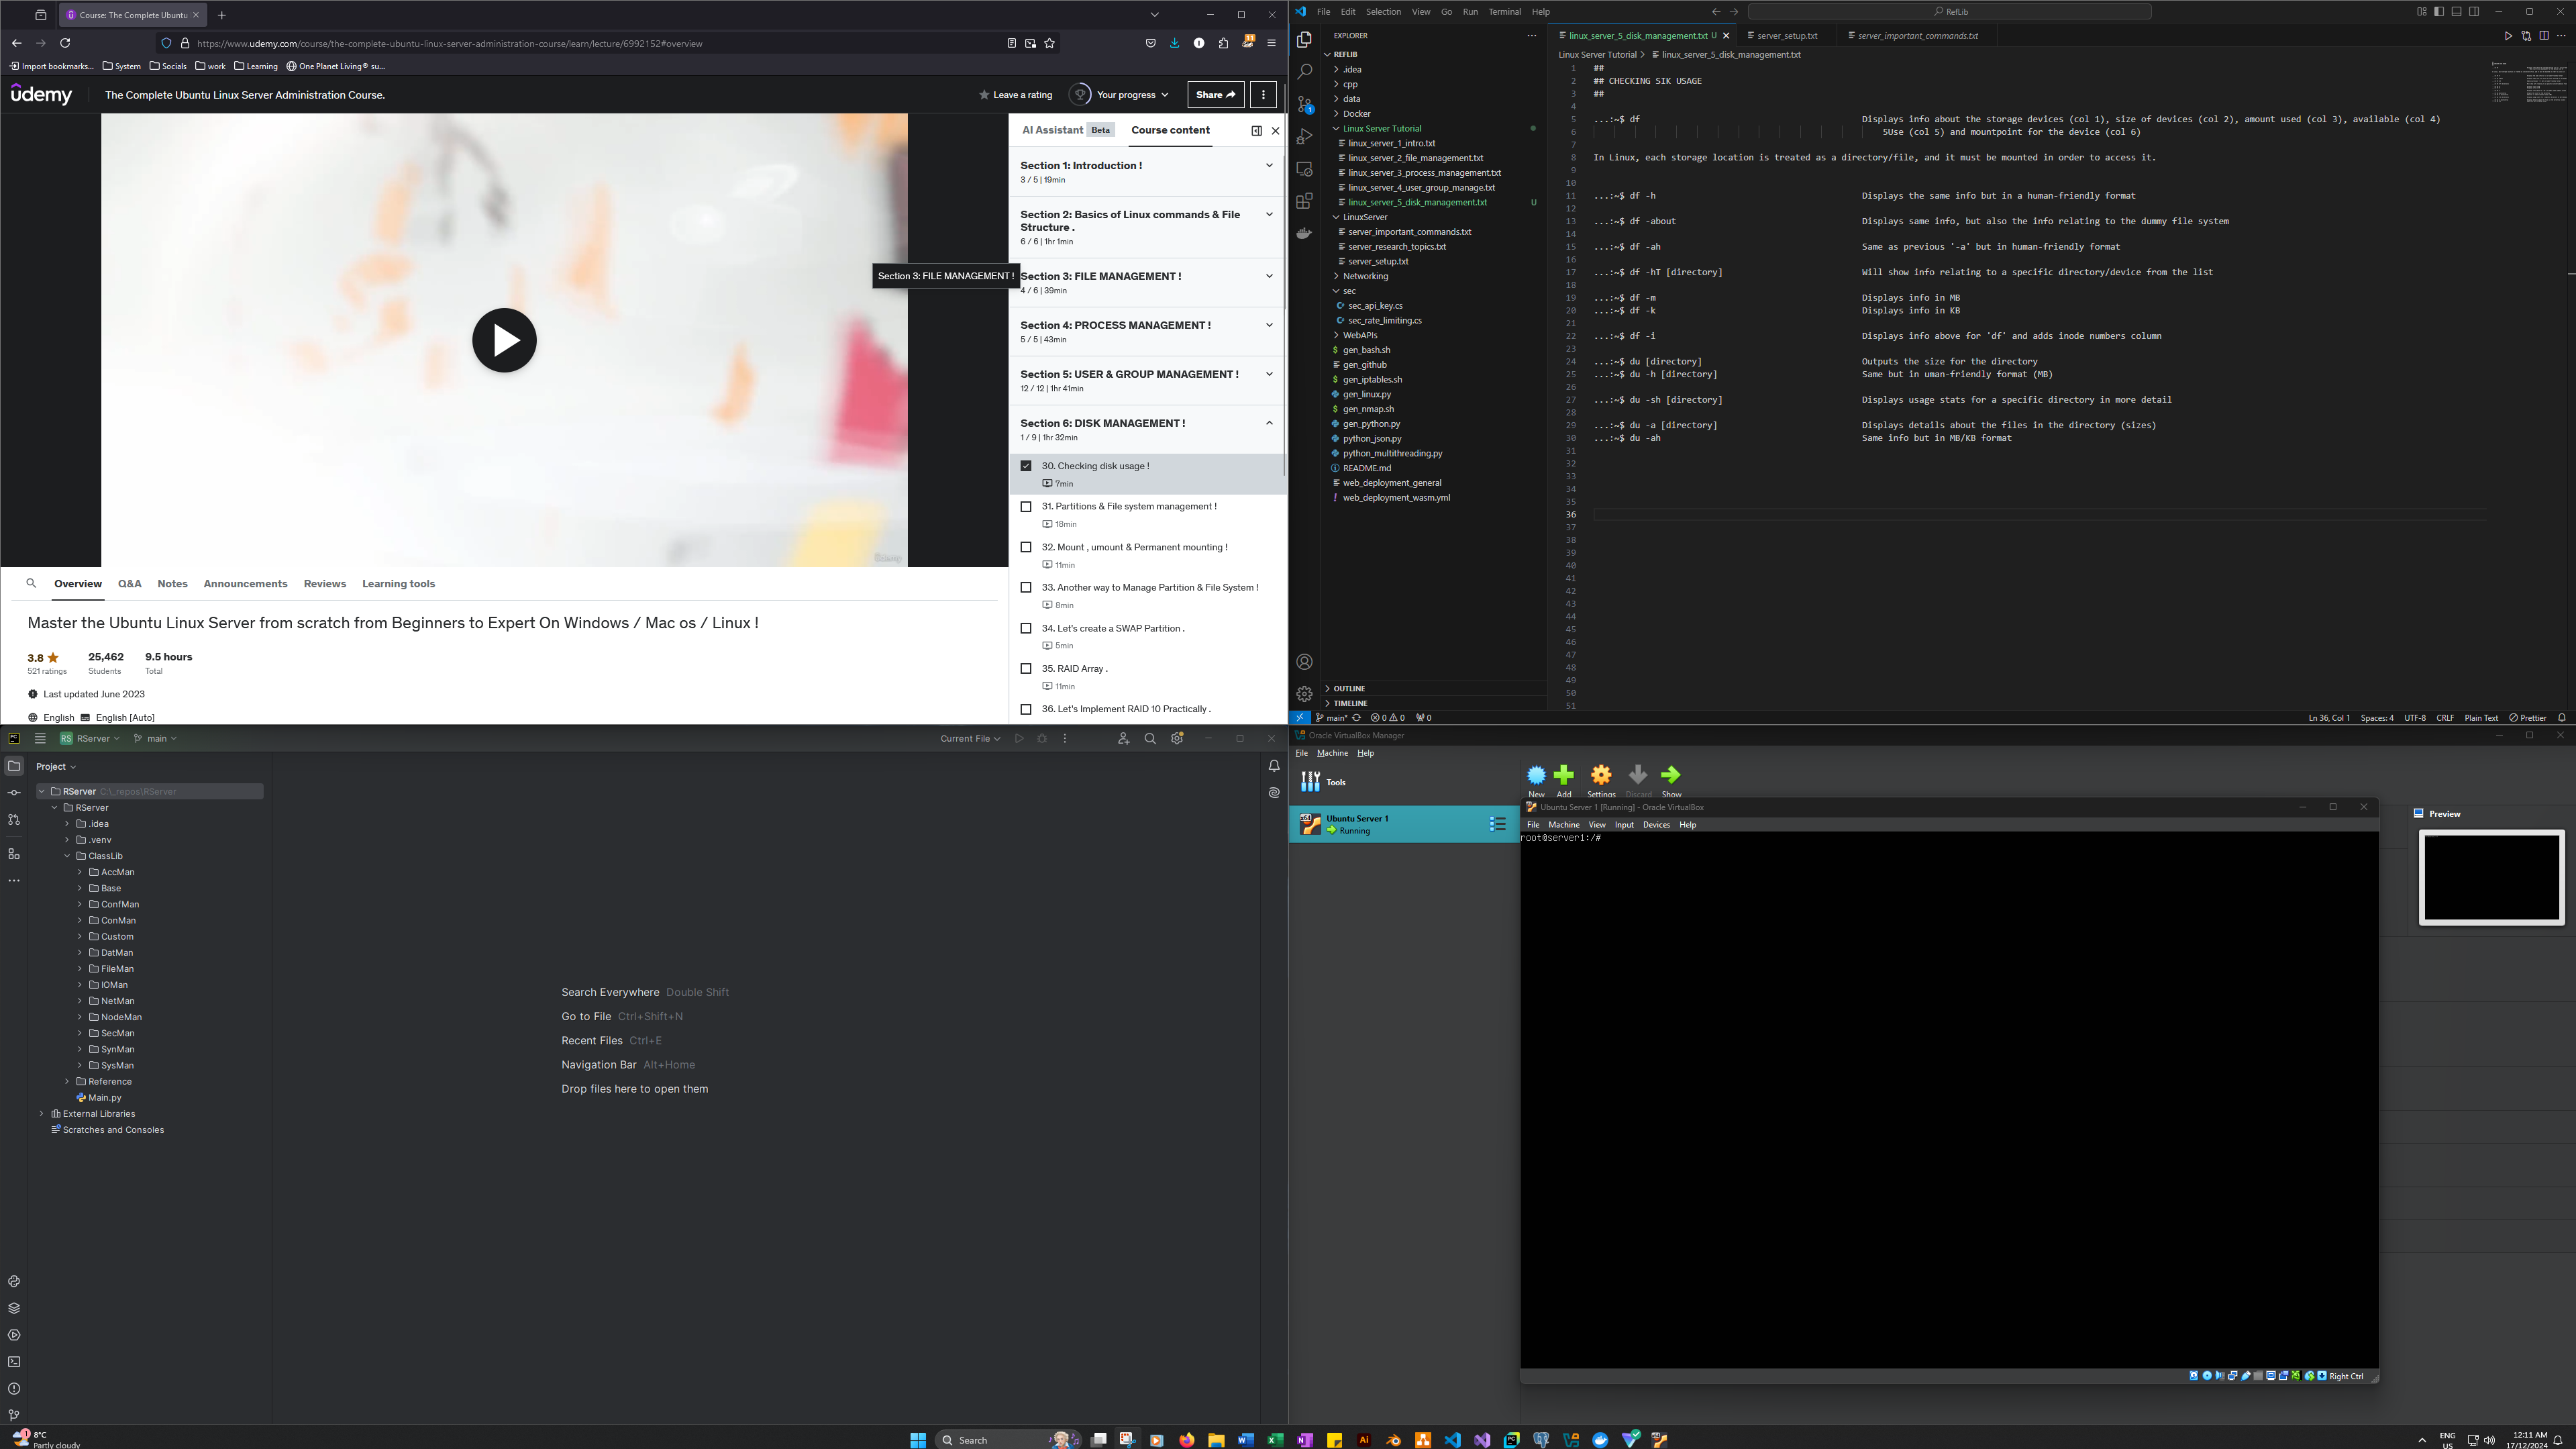Image resolution: width=2576 pixels, height=1449 pixels.
Task: Open PyCharm Current File run configuration dropdown
Action: (x=970, y=739)
